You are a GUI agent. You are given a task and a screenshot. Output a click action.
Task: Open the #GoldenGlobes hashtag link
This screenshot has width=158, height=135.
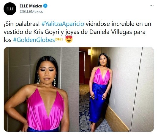click(34, 40)
